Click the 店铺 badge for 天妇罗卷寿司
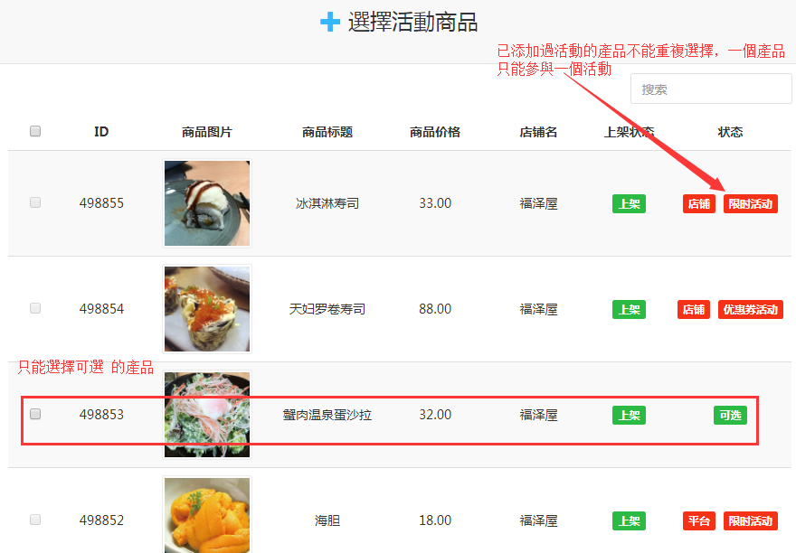The height and width of the screenshot is (553, 796). pyautogui.click(x=694, y=309)
